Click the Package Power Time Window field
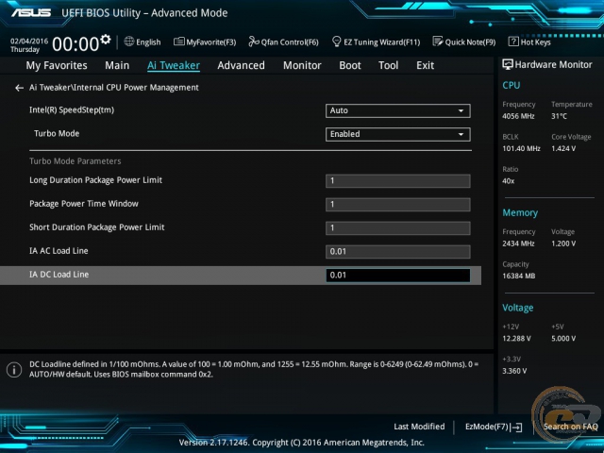 (x=397, y=205)
